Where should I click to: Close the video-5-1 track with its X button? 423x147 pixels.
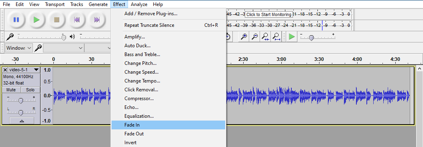(5, 70)
